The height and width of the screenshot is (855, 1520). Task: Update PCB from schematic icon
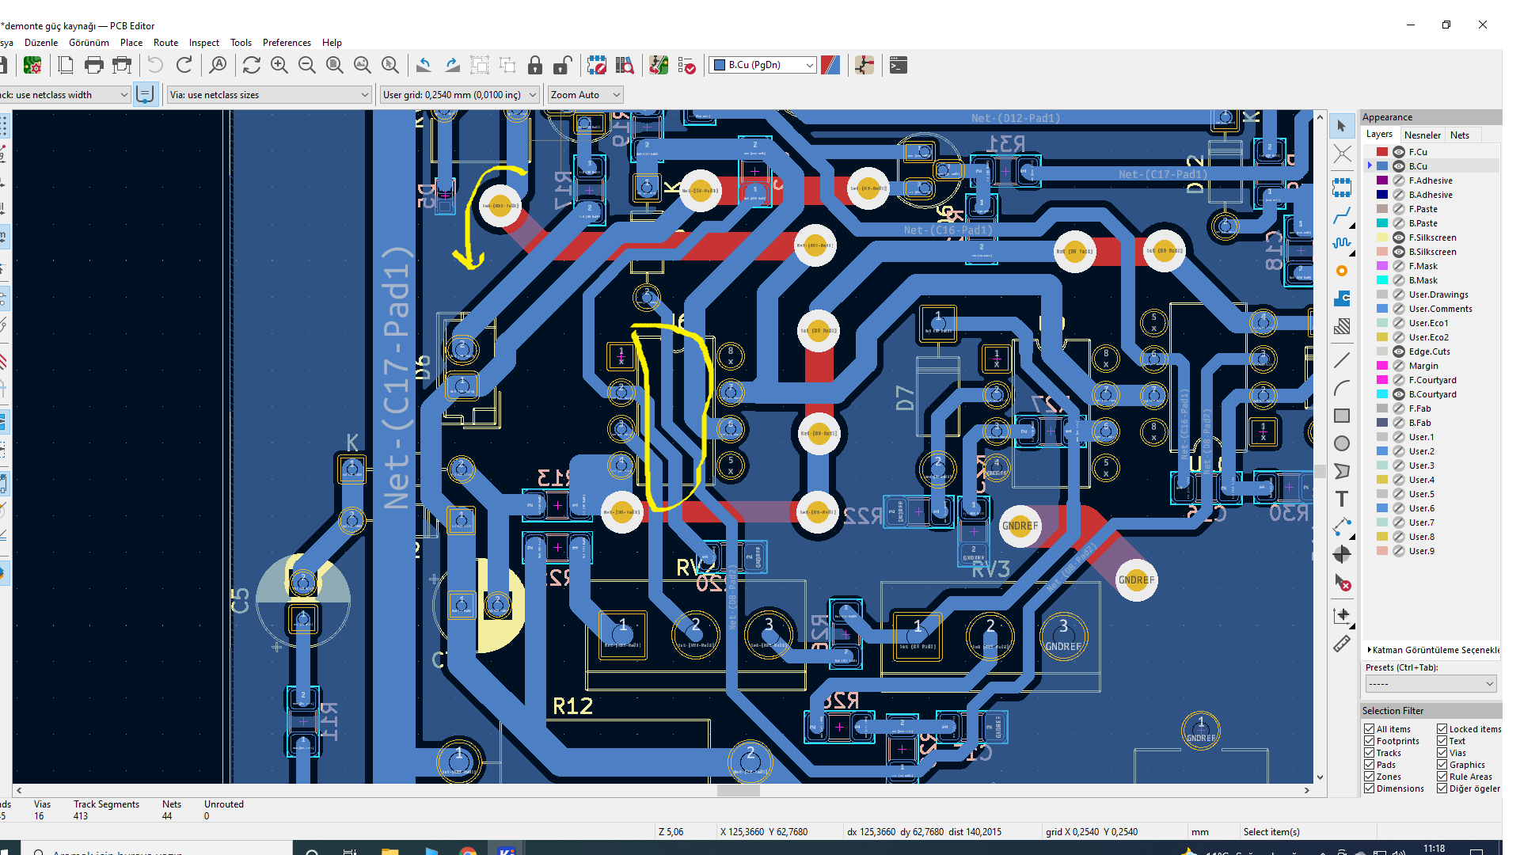point(659,66)
